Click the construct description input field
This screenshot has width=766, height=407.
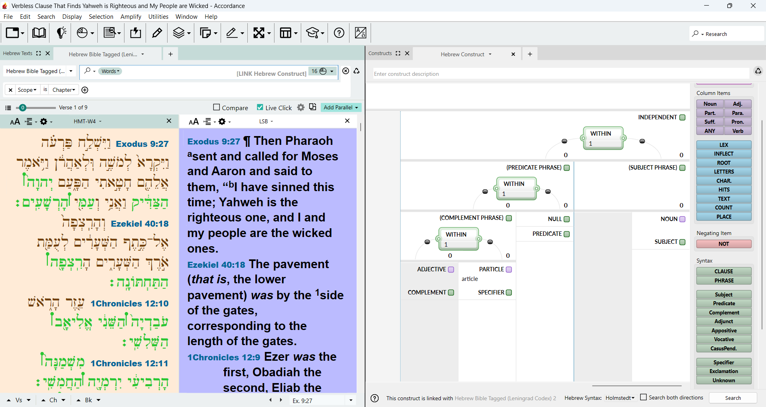click(x=561, y=74)
